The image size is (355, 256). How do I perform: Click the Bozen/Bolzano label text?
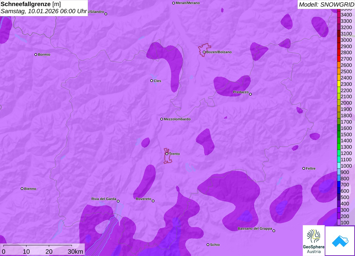point(219,52)
